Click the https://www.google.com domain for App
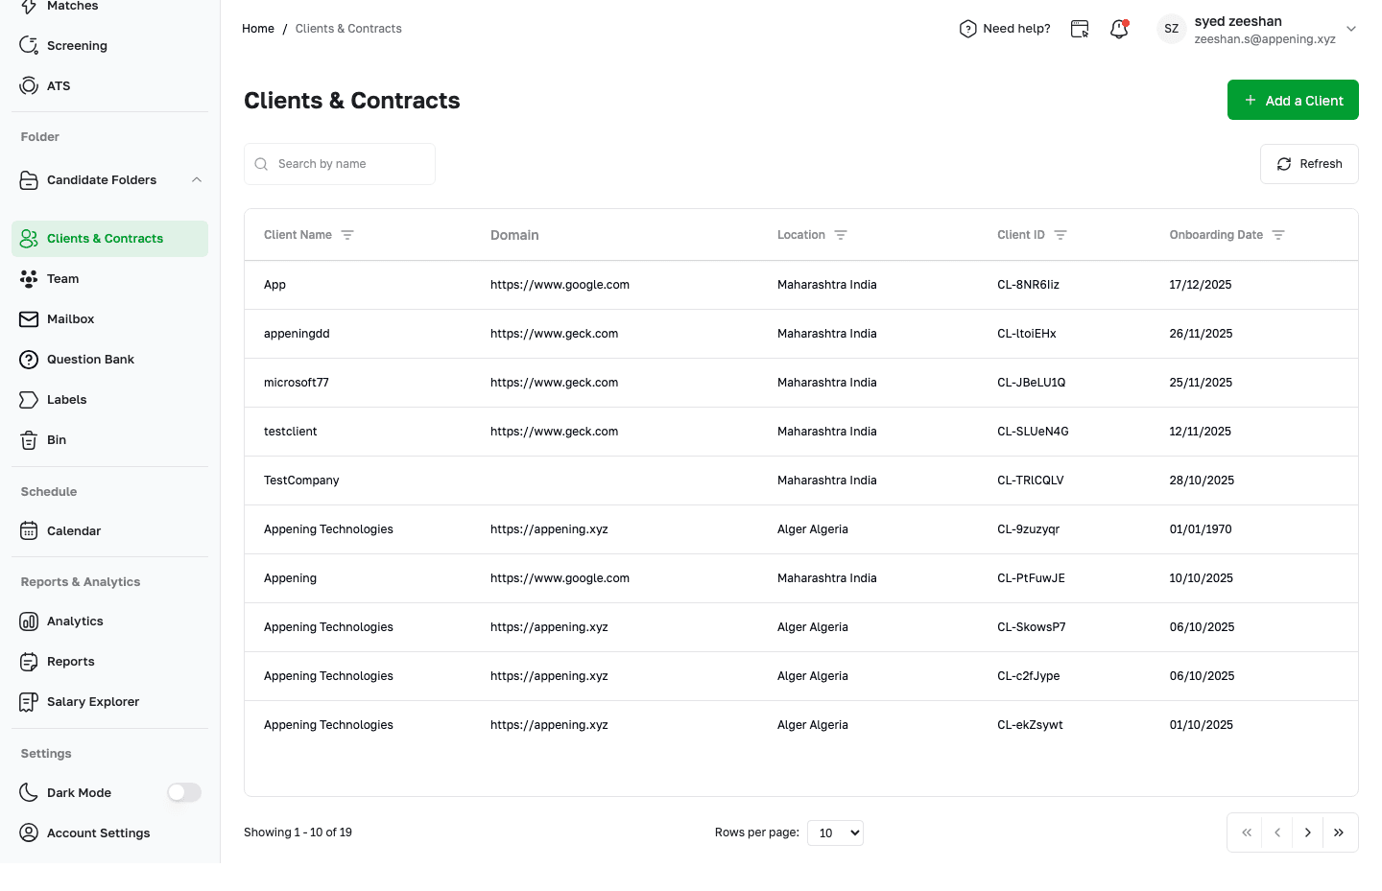This screenshot has height=891, width=1382. [x=560, y=285]
